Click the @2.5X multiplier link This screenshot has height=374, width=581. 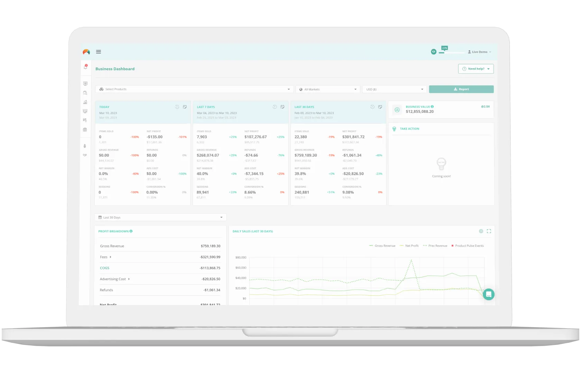point(486,107)
